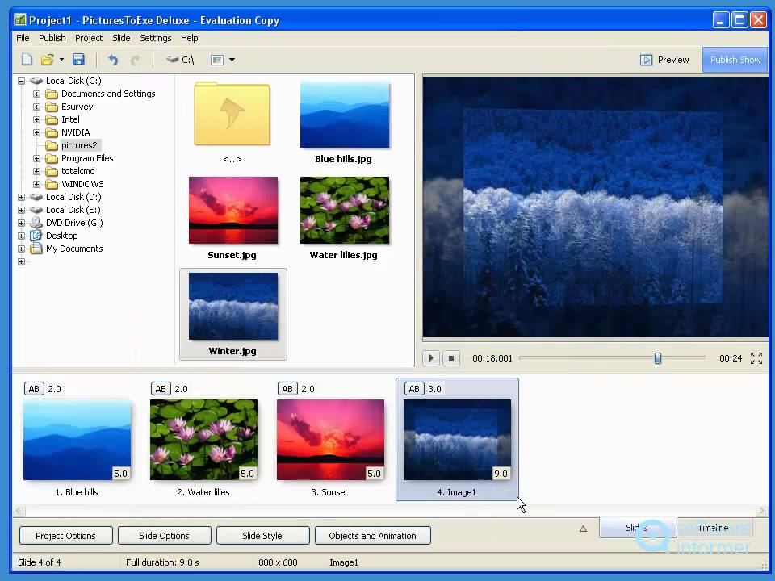Expand the Intel folder node
This screenshot has width=775, height=581.
(36, 119)
